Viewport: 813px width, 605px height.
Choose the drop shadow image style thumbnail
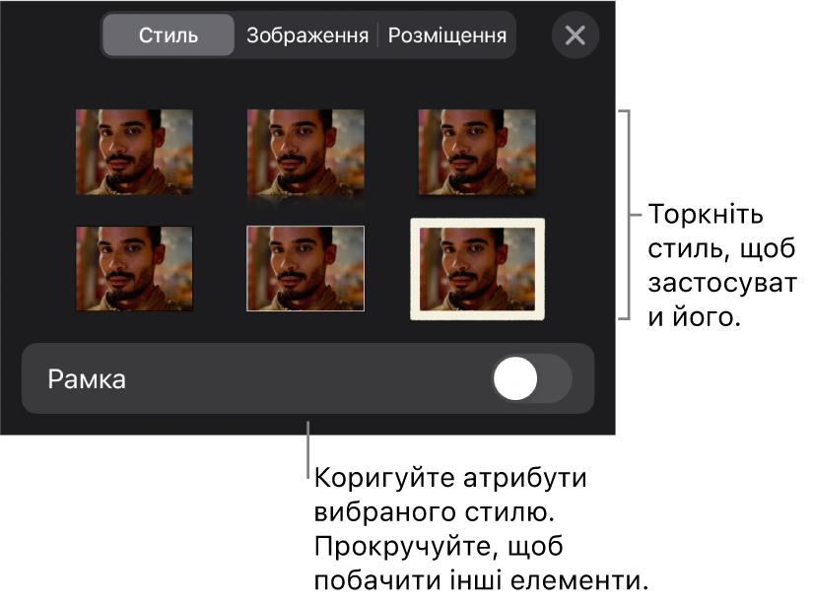coord(477,153)
